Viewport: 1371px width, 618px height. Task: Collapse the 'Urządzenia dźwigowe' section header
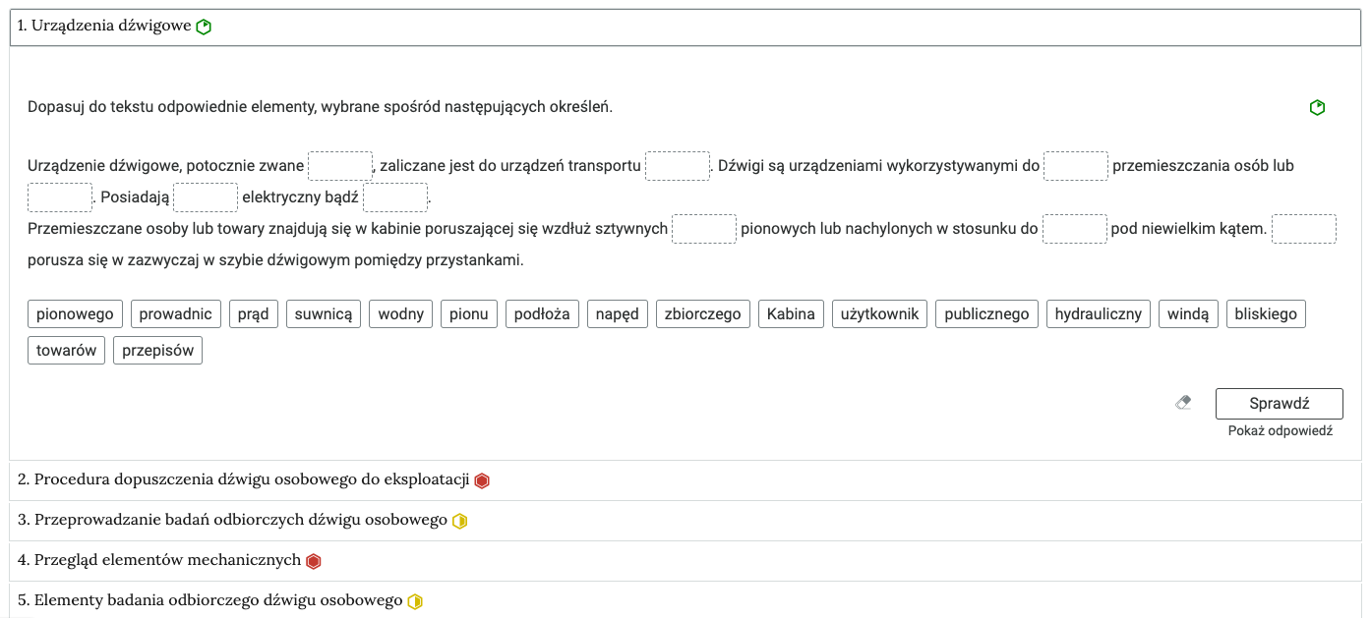(x=108, y=27)
